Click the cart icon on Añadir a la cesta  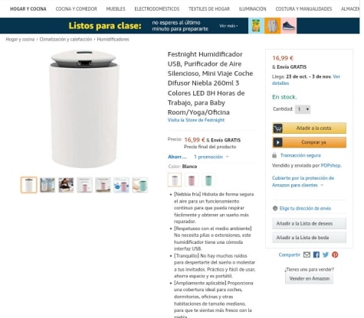coord(278,128)
